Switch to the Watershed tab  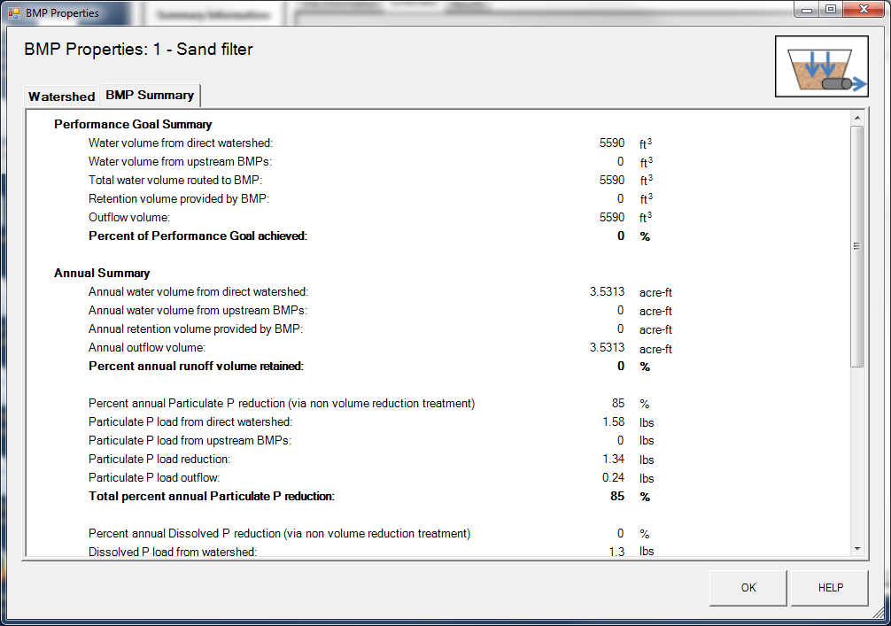pyautogui.click(x=60, y=96)
